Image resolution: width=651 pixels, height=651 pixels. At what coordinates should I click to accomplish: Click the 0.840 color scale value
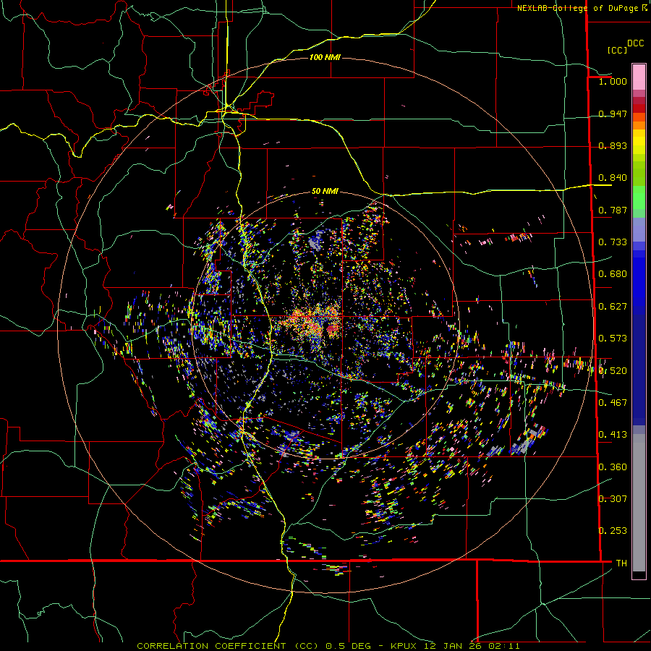coord(613,178)
